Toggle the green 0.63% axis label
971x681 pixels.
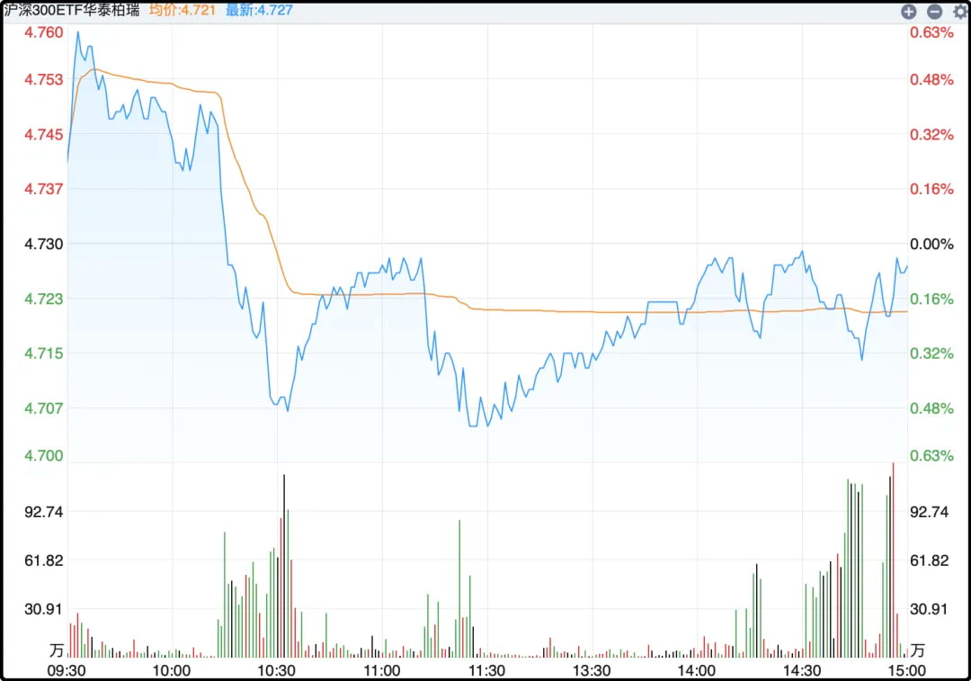(930, 455)
